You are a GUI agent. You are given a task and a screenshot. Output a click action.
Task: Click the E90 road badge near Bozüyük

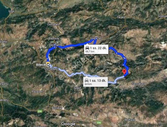click(x=40, y=111)
